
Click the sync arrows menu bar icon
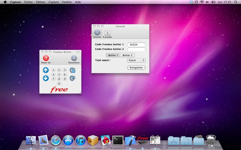(x=196, y=2)
